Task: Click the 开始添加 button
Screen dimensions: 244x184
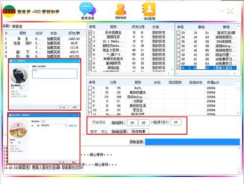Action: click(99, 122)
